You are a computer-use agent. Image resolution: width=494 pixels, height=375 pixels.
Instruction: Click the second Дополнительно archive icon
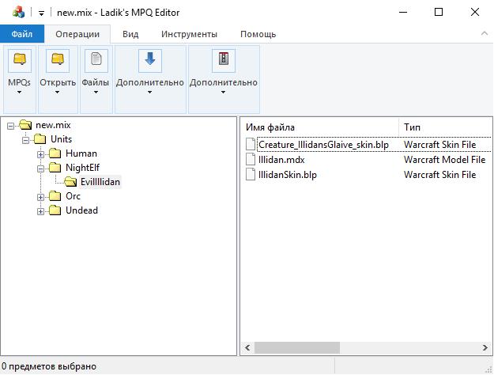(223, 59)
